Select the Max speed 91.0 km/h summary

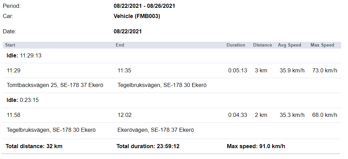(x=256, y=146)
